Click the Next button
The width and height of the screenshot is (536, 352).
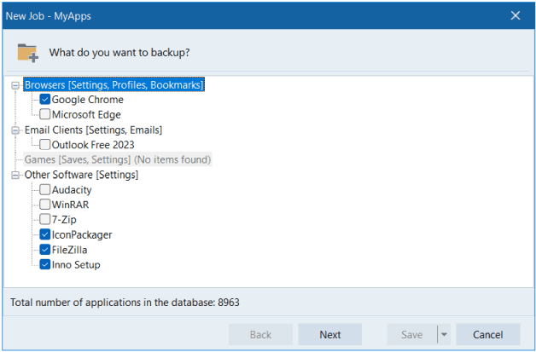330,335
